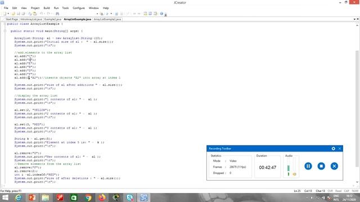Image resolution: width=360 pixels, height=202 pixels.
Task: Click the system tray volume icon
Action: tap(312, 198)
